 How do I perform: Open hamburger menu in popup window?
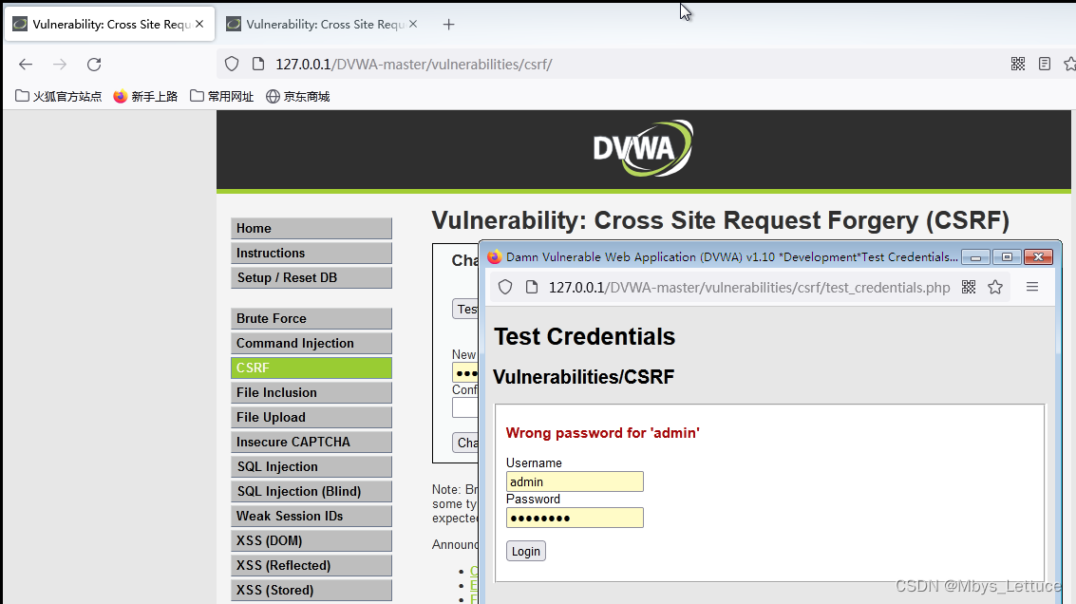click(x=1032, y=287)
